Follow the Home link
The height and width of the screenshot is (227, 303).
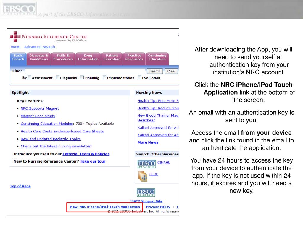click(x=15, y=47)
